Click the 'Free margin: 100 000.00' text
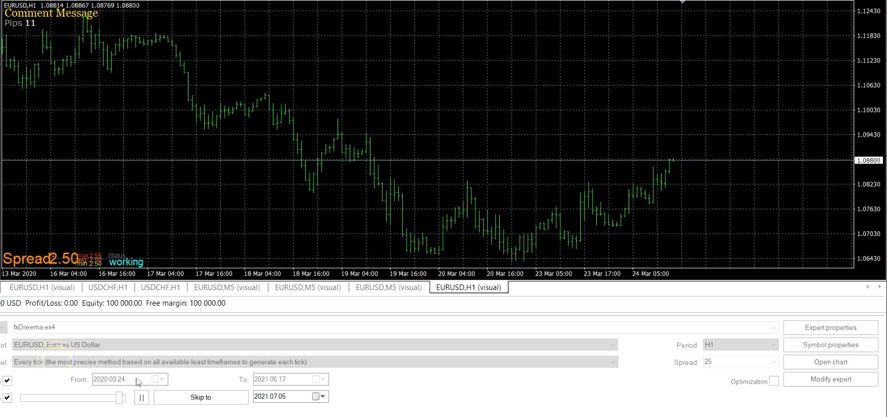Image resolution: width=887 pixels, height=417 pixels. click(186, 303)
